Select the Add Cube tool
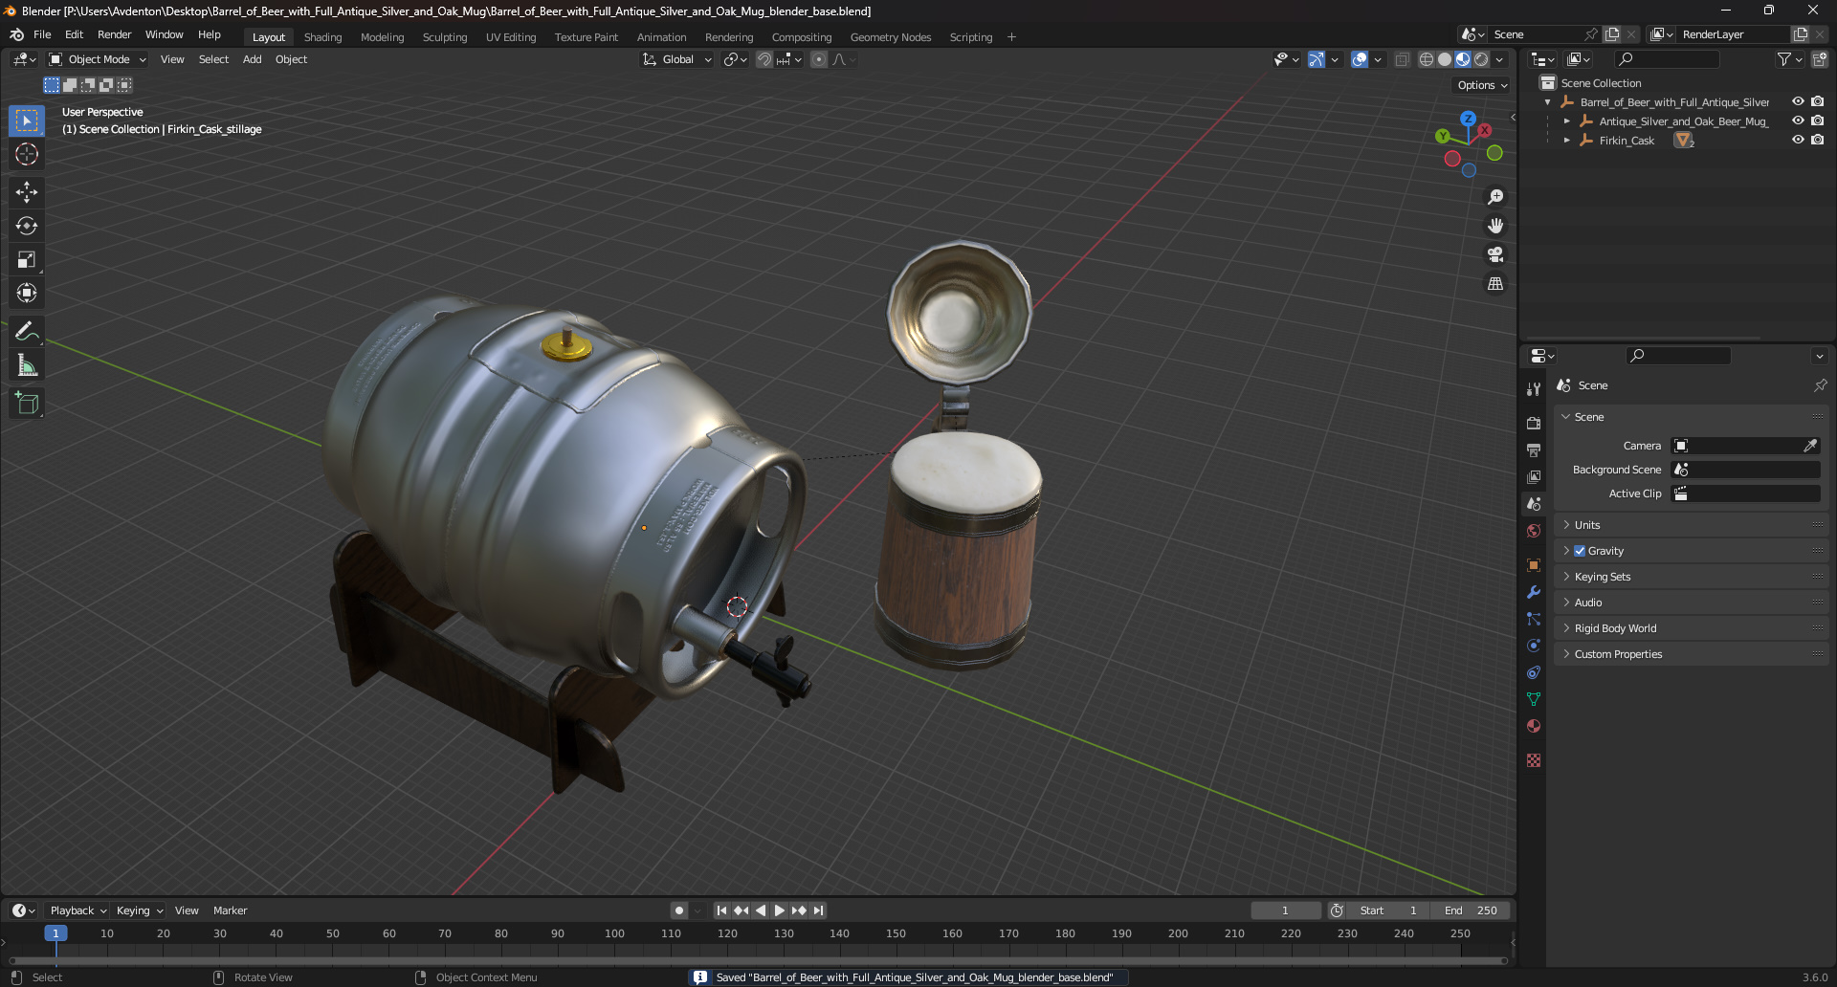This screenshot has width=1837, height=987. point(27,404)
